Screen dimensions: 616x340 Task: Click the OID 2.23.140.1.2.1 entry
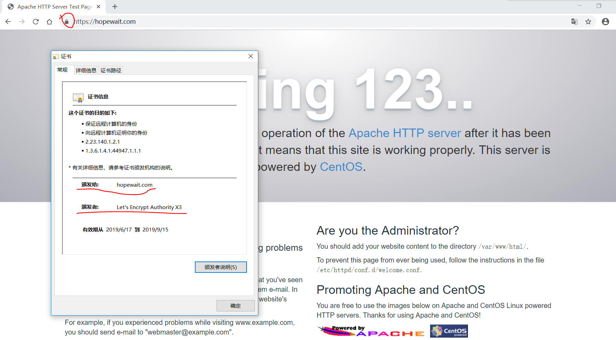[103, 142]
